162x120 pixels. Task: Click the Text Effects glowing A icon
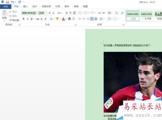click(51, 19)
